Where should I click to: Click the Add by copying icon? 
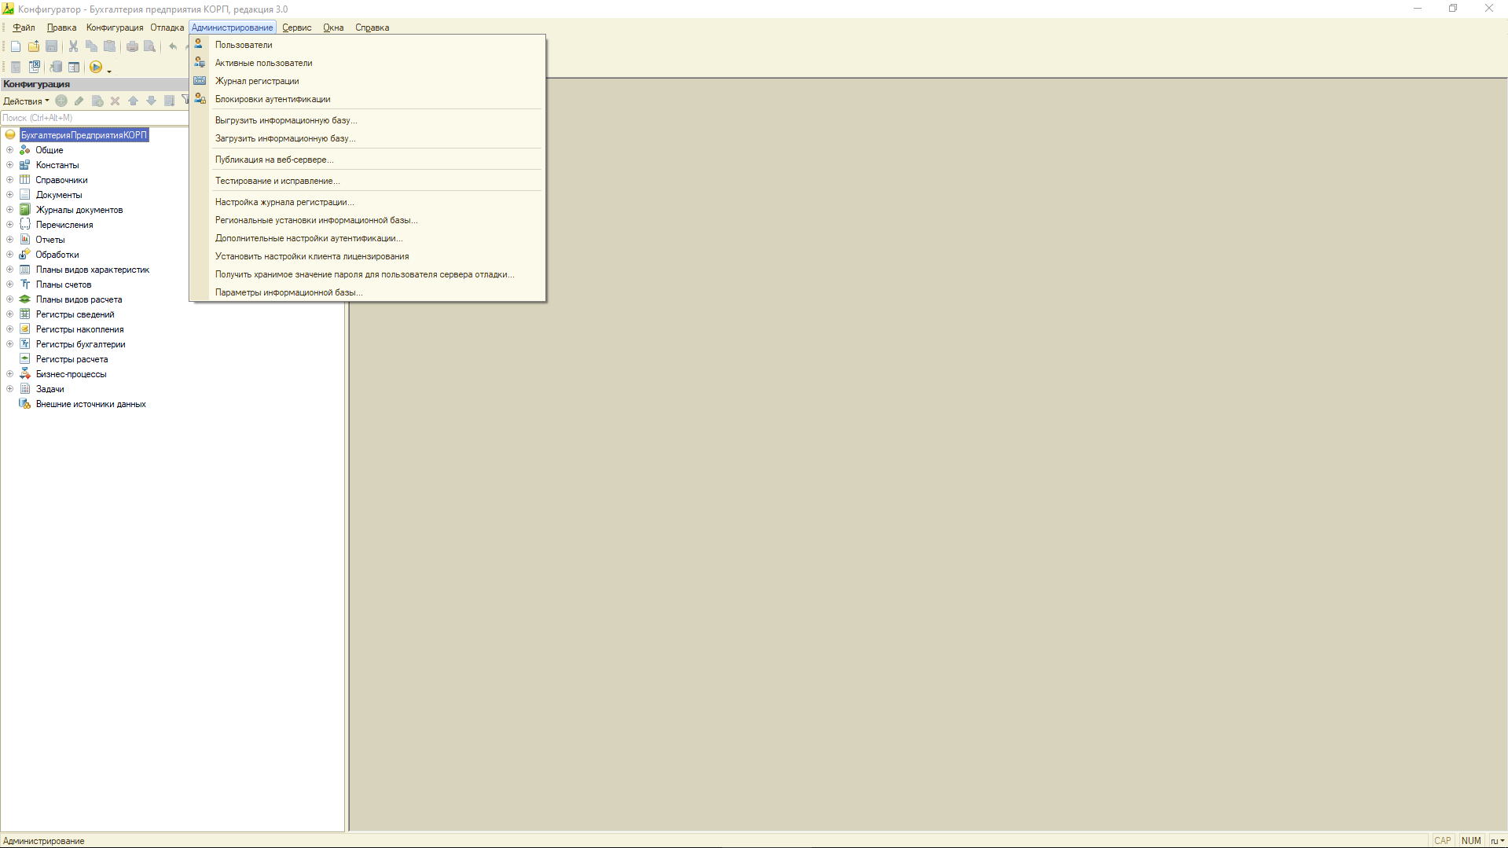point(97,101)
